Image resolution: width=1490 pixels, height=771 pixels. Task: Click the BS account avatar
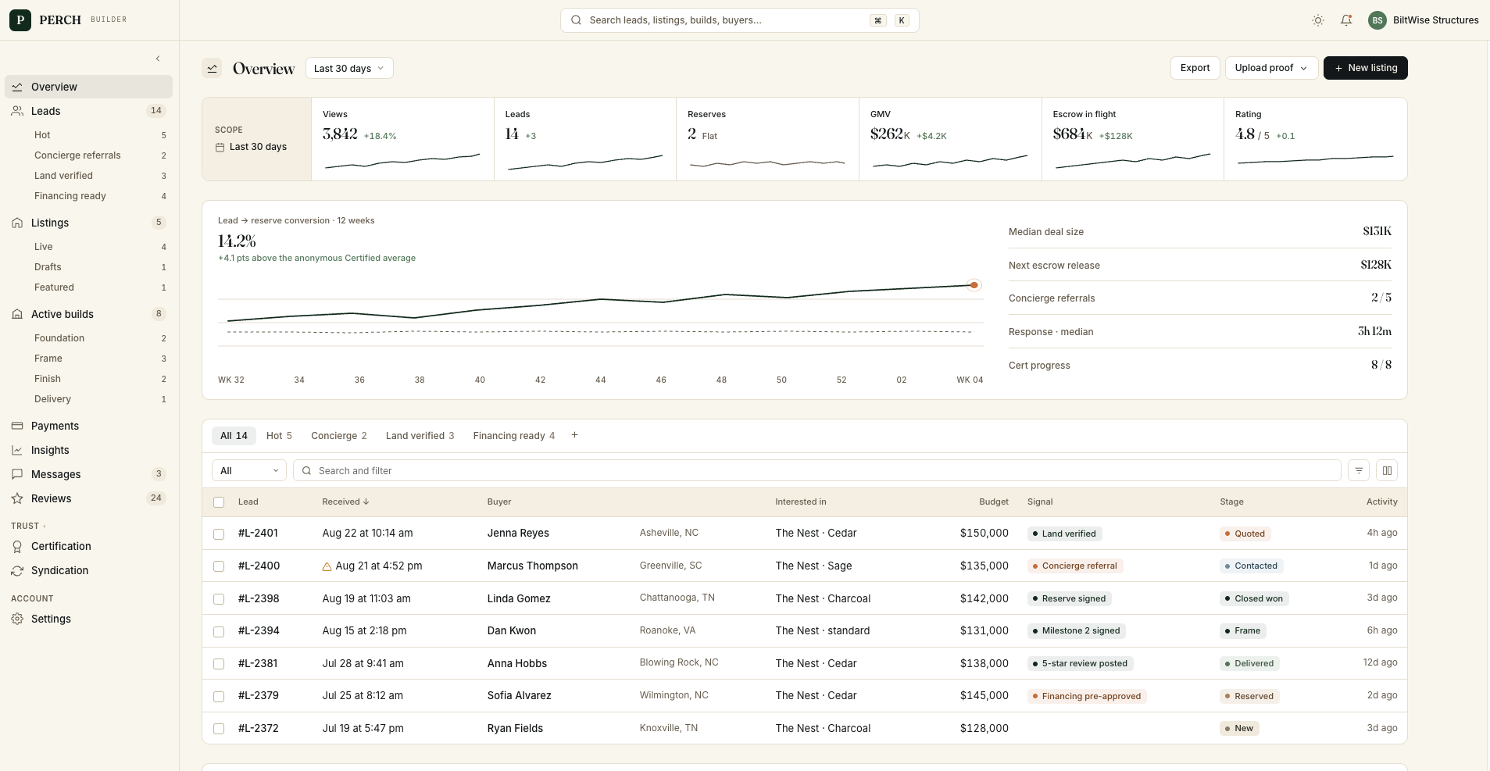tap(1377, 20)
